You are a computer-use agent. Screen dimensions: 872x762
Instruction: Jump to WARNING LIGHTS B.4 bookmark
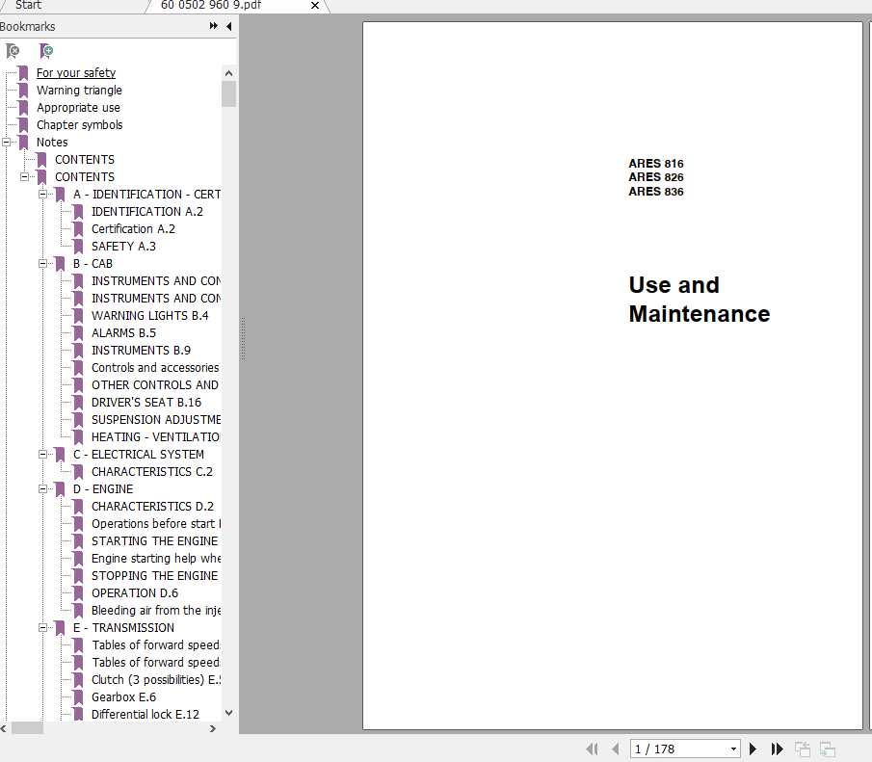click(x=150, y=315)
